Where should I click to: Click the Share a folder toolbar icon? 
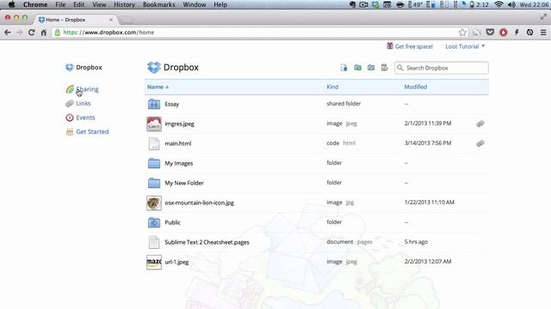point(371,68)
